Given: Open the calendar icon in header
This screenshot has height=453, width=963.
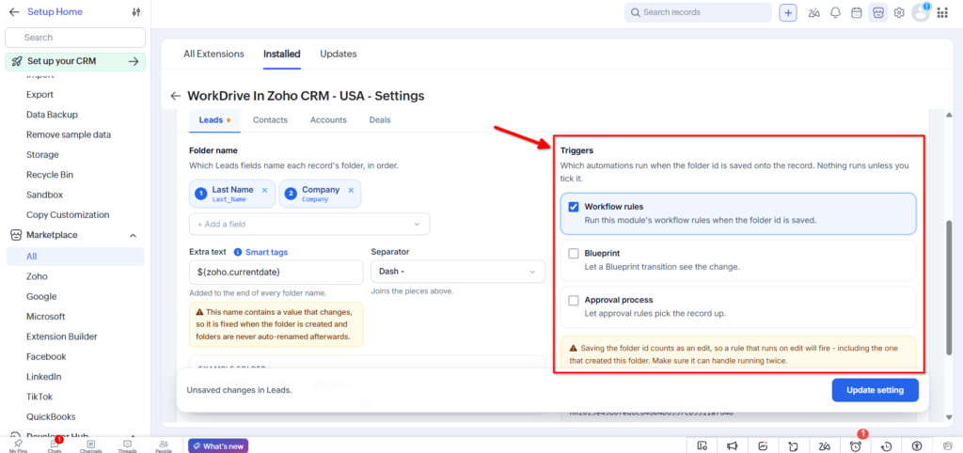Looking at the screenshot, I should pyautogui.click(x=856, y=13).
